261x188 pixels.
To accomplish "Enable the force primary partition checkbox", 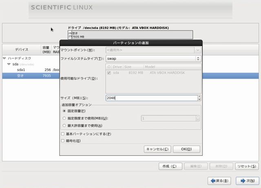I will click(62, 134).
